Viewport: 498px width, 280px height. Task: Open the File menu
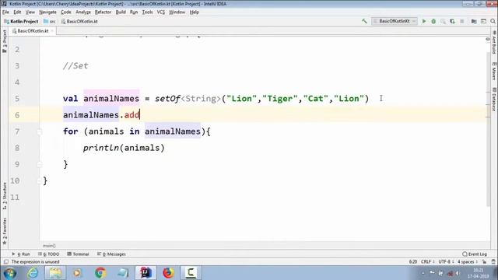(x=5, y=12)
